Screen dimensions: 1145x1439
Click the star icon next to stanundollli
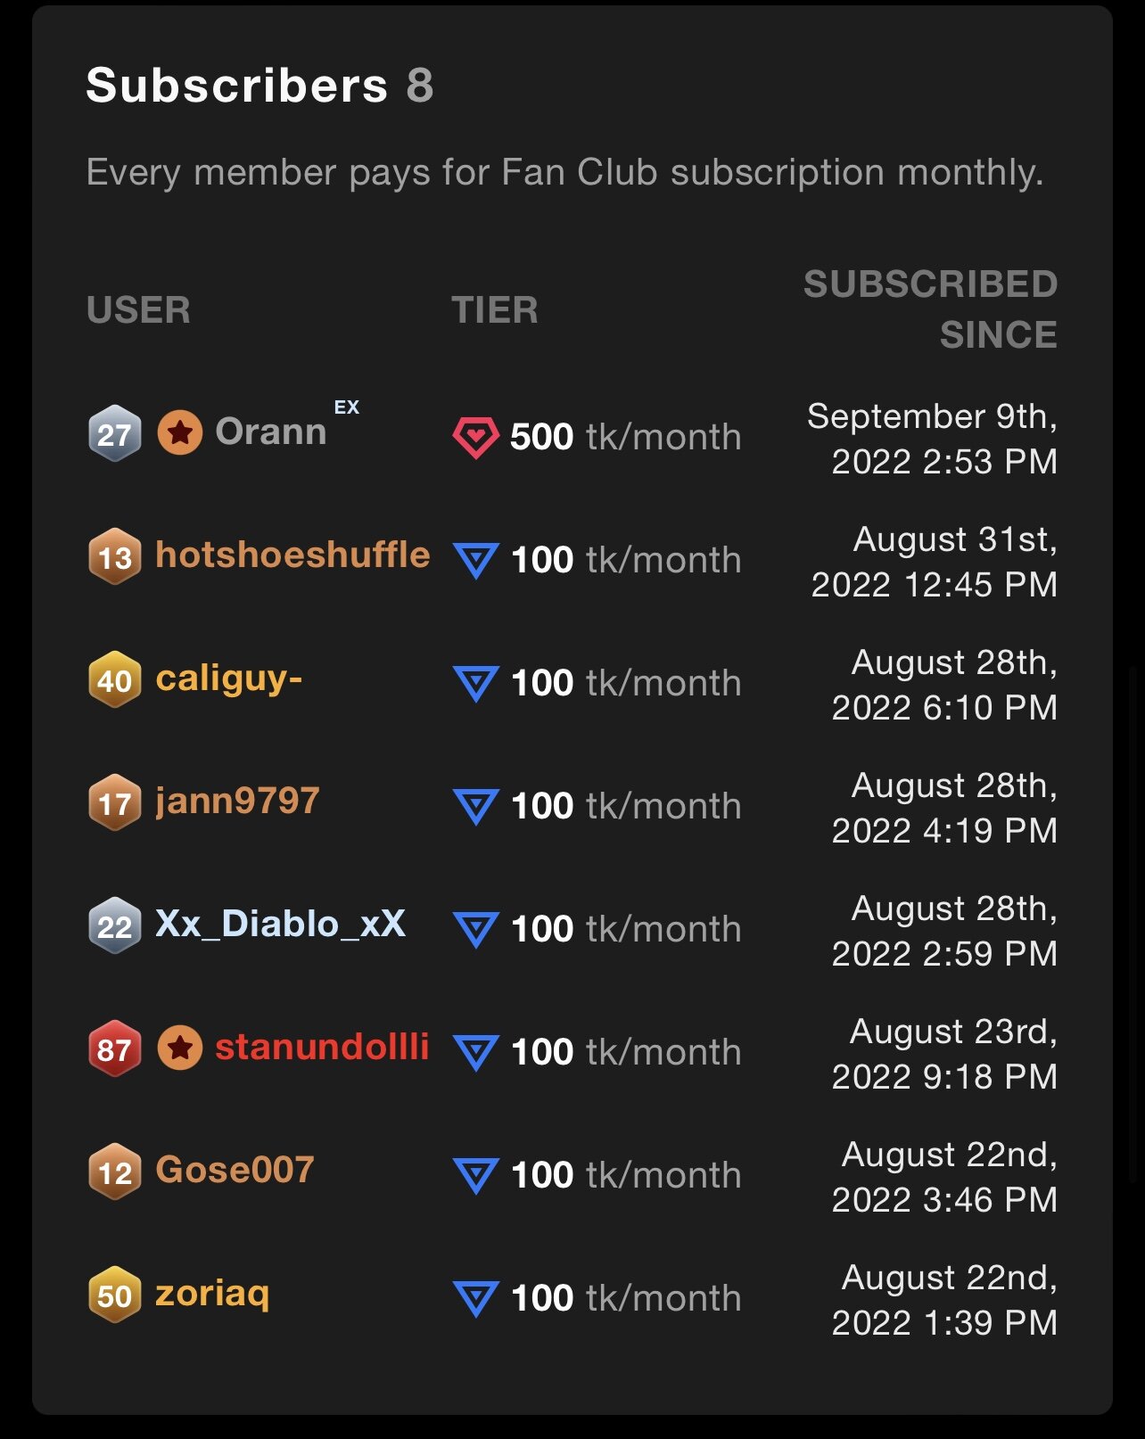[x=180, y=1048]
